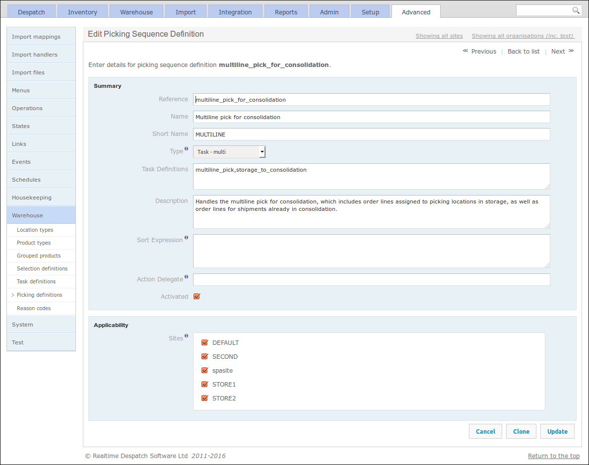Screen dimensions: 589x465
Task: Open the Integration tab
Action: point(235,12)
